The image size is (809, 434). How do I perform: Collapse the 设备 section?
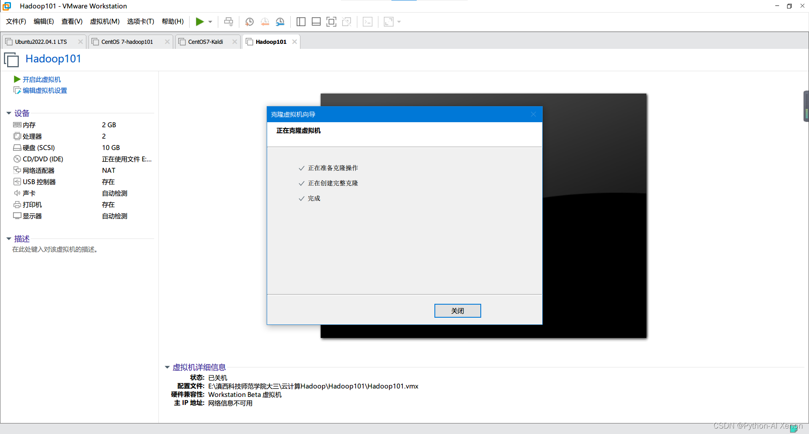9,113
